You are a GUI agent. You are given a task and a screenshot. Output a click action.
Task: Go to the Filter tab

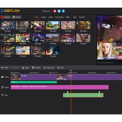pos(68,17)
